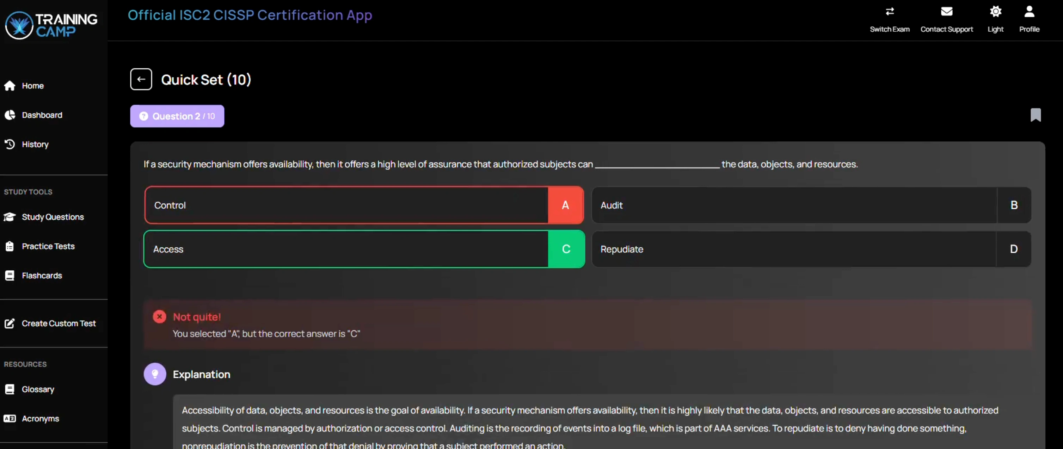Select answer option B Audit

811,205
